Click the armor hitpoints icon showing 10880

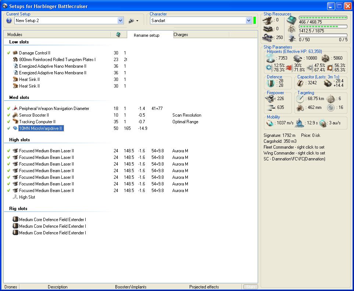297,58
